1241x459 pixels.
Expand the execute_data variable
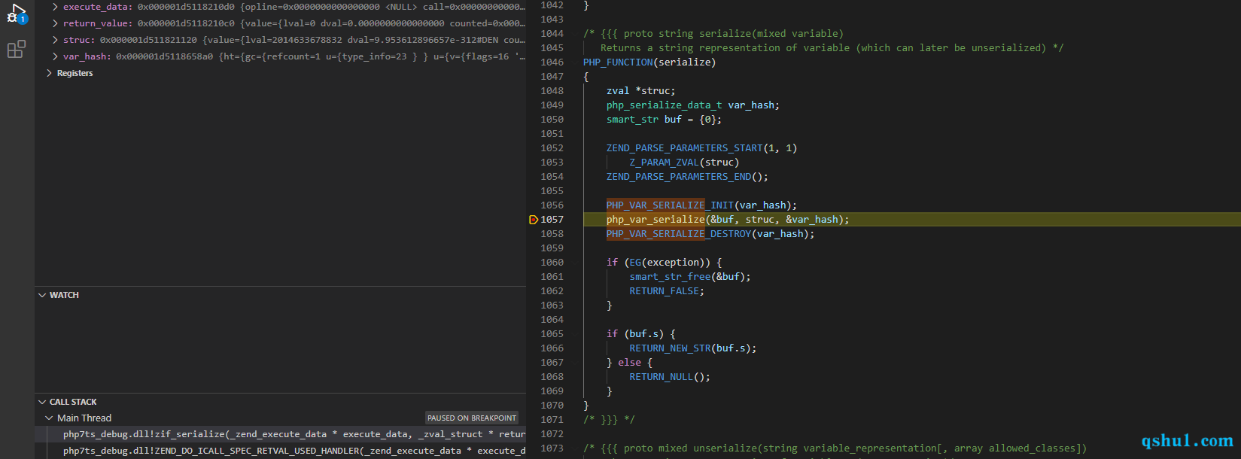55,7
